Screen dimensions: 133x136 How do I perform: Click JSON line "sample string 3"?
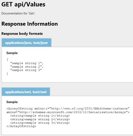(26, 70)
